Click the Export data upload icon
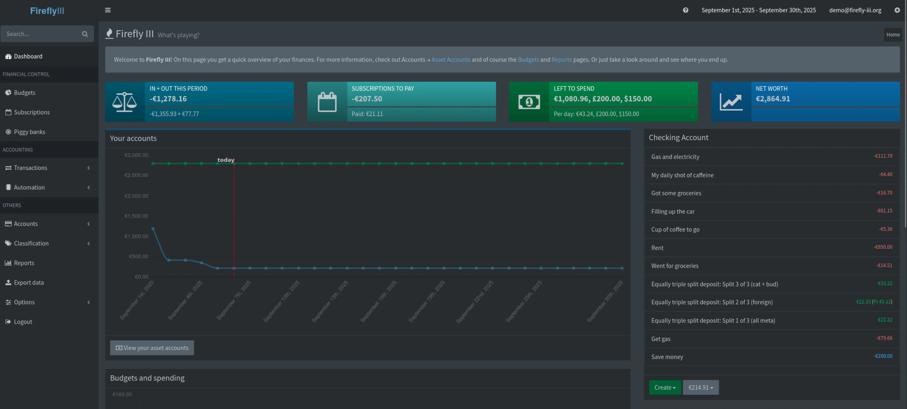 coord(8,283)
